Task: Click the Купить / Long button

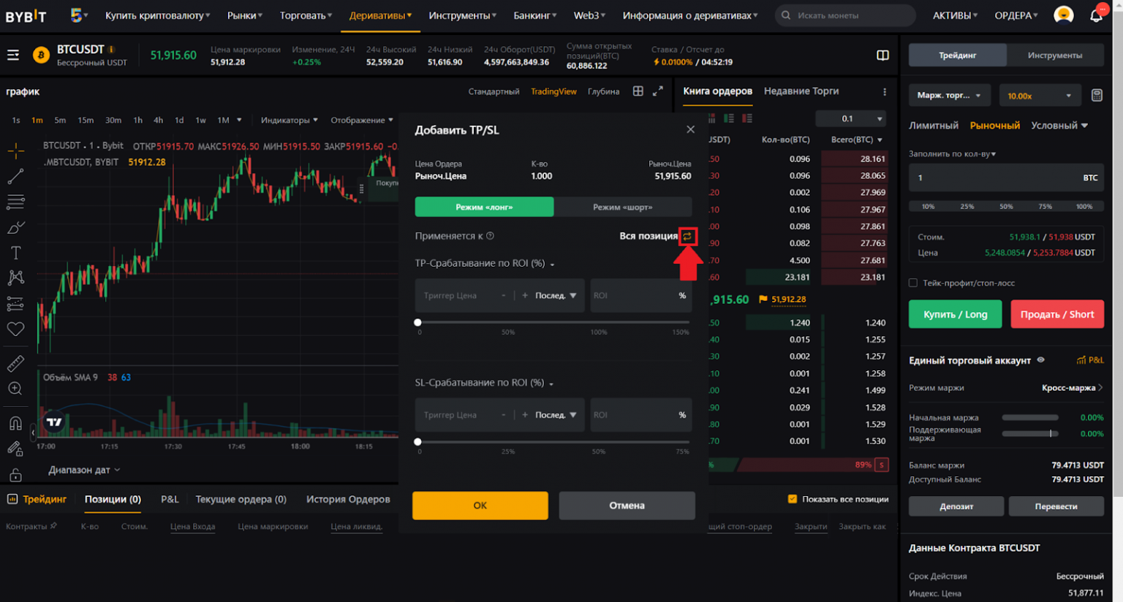Action: 955,314
